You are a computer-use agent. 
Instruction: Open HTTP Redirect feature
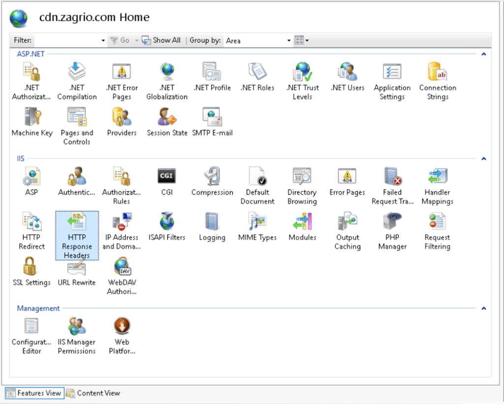pyautogui.click(x=31, y=231)
